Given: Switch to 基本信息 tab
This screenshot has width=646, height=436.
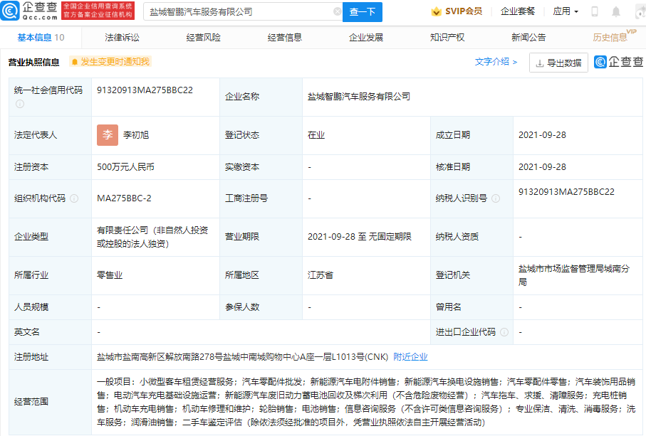Looking at the screenshot, I should (41, 38).
